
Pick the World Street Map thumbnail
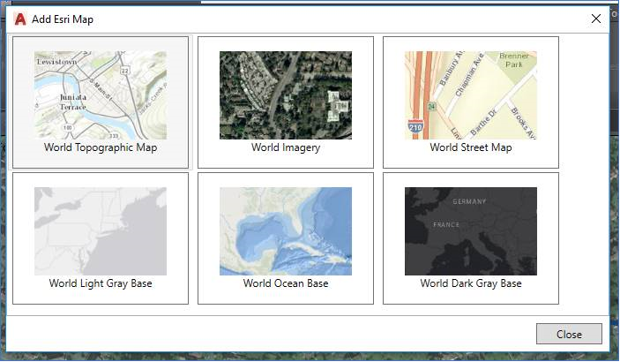point(471,95)
